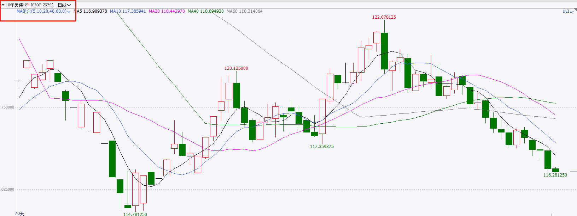
Task: Click the link icon beside 10年美债12
Action: [x=2, y=5]
